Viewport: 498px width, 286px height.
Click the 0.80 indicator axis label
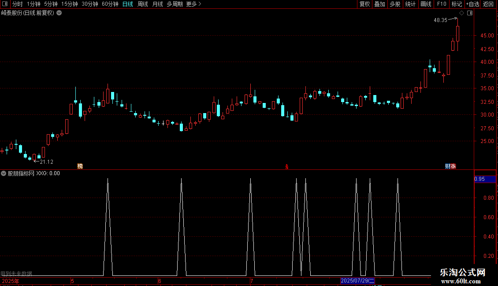pos(488,198)
